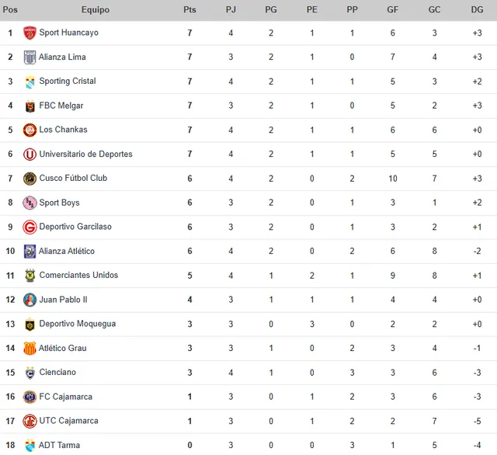Click the Cusco Fútbol Club crest

point(30,179)
